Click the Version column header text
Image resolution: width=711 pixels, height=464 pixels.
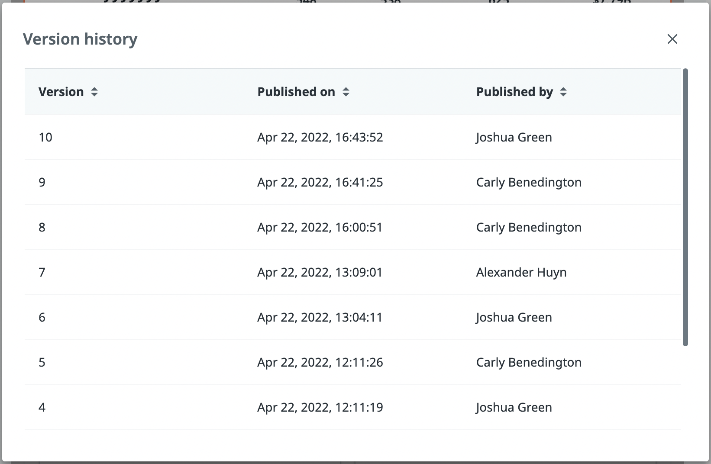pos(61,92)
